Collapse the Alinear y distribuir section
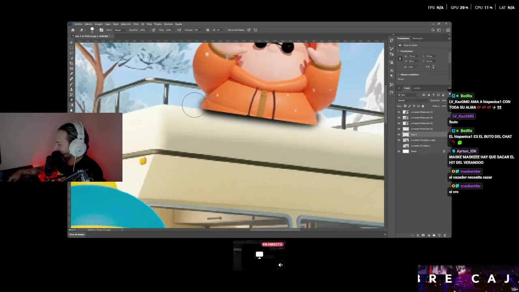The height and width of the screenshot is (292, 519). pos(398,74)
